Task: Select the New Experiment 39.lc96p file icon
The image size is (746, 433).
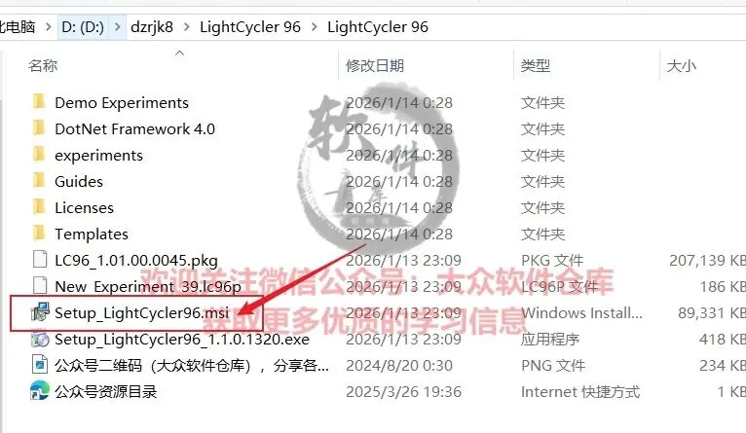Action: point(40,286)
